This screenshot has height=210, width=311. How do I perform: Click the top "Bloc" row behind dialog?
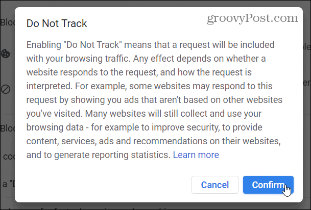(7, 22)
